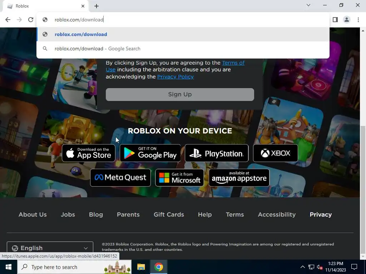Screen dimensions: 366x274
Task: Open the Amazon Appstore badge
Action: pyautogui.click(x=239, y=178)
